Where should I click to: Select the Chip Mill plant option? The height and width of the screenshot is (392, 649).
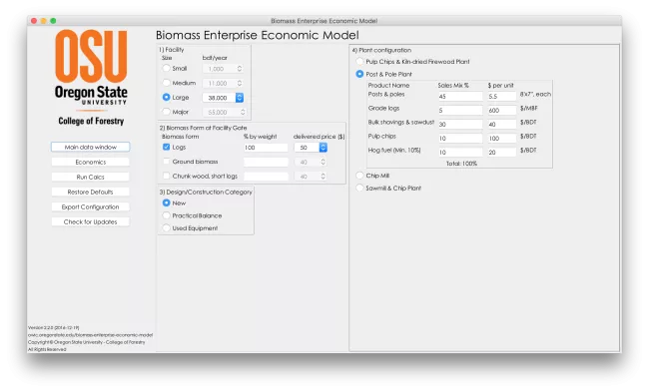click(359, 176)
